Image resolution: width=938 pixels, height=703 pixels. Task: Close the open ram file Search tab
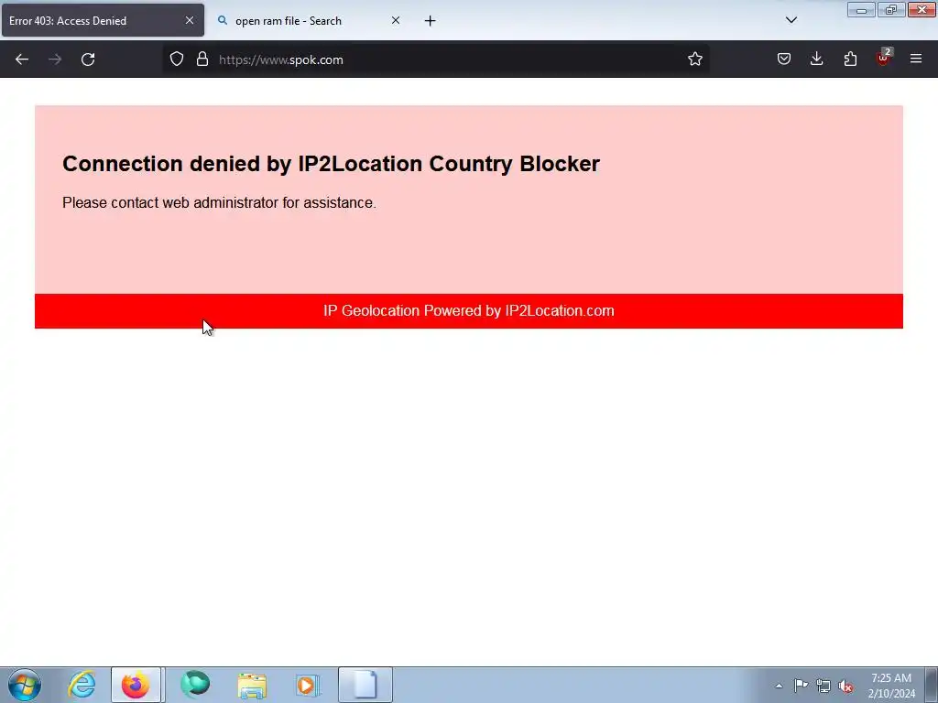(x=396, y=20)
